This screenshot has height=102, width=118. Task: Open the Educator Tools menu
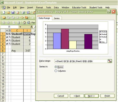click(79, 7)
